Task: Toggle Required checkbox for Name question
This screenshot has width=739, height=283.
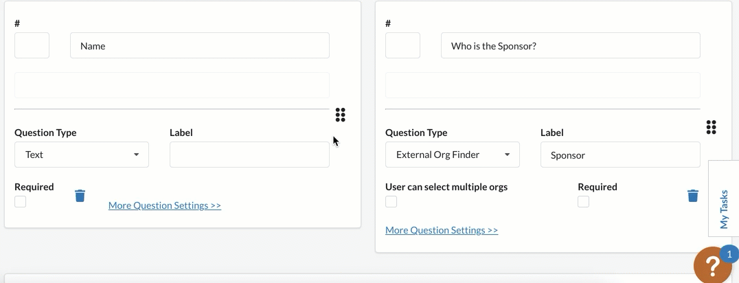Action: click(21, 202)
